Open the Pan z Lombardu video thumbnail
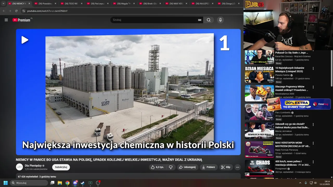 tap(259, 112)
